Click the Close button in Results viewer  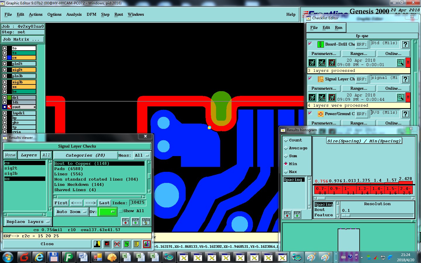47,244
